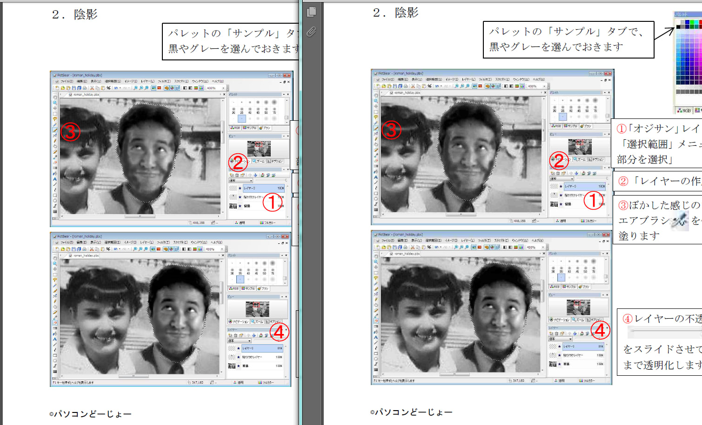Open the undo dropdown arrow in right page's upper toolbar

pos(441,86)
